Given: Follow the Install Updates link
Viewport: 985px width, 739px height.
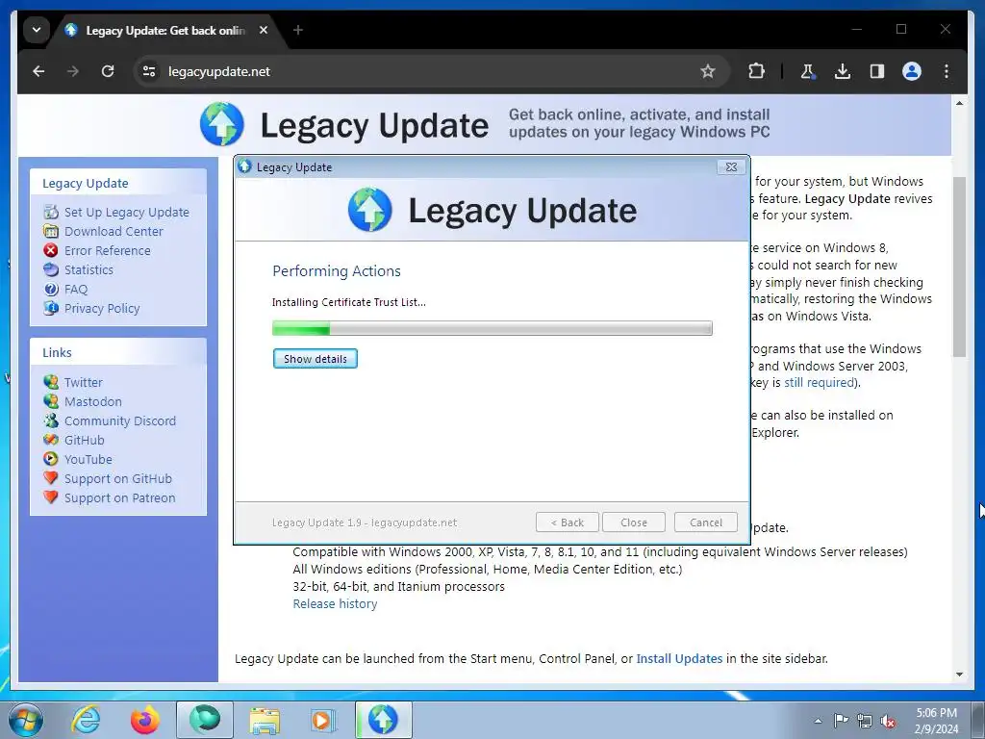Looking at the screenshot, I should (x=679, y=658).
